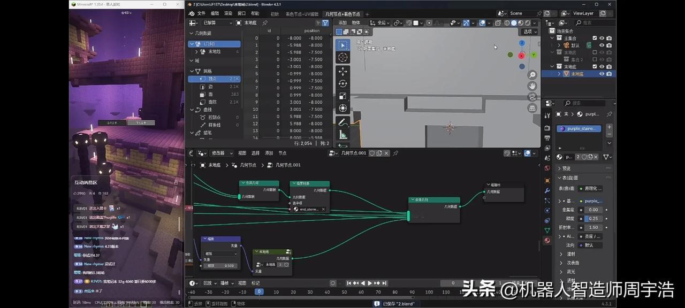The height and width of the screenshot is (308, 685).
Task: Toggle the spreadsheet funnel filter button
Action: [x=325, y=23]
